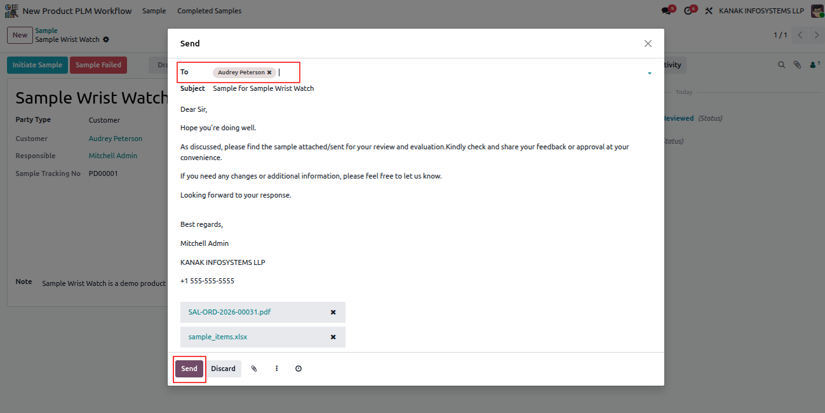Attach a file with the paperclip icon in the dialog footer
825x413 pixels.
[x=254, y=369]
